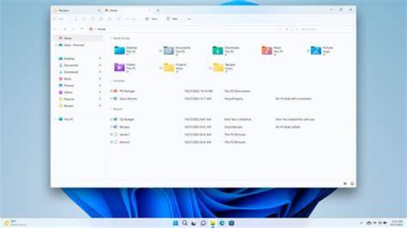Viewport: 407px width, 228px height.
Task: Select Desktop in the navigation pane
Action: 78,59
